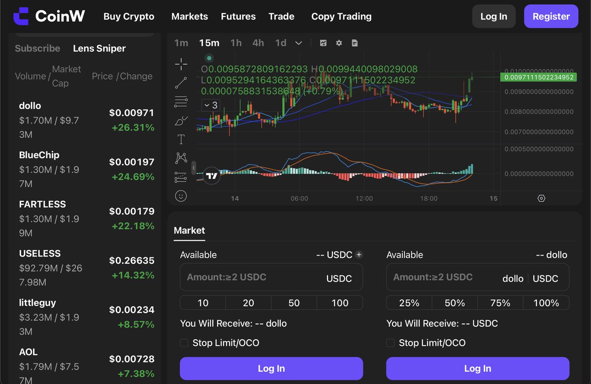This screenshot has height=384, width=591.
Task: Choose the XABCD pattern tool
Action: click(x=181, y=158)
